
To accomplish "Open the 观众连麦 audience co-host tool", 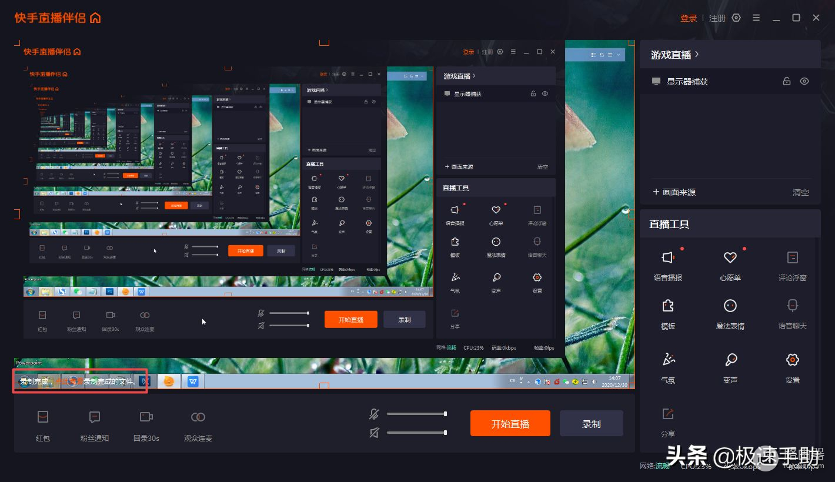I will 198,426.
